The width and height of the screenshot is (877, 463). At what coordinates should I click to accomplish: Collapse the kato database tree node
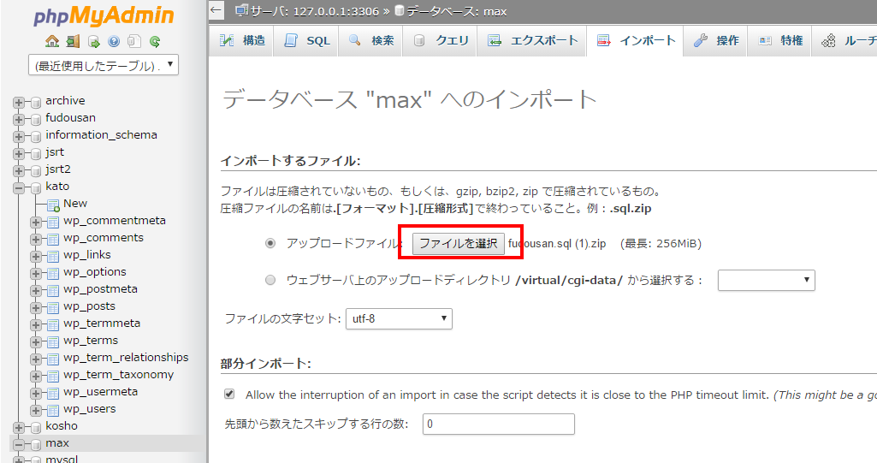coord(18,187)
